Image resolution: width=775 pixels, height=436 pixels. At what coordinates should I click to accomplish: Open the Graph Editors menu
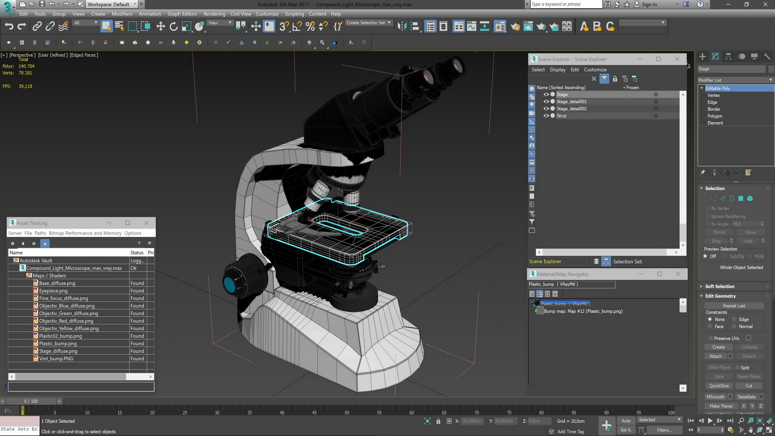[182, 14]
